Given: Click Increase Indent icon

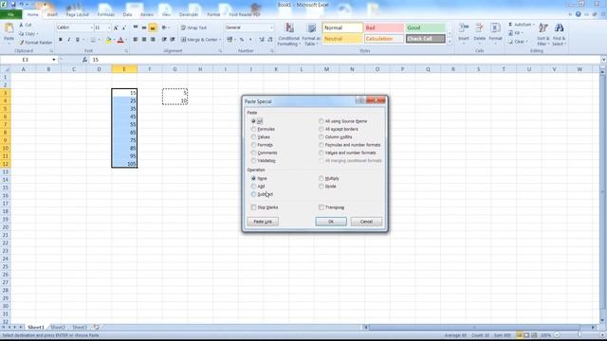Looking at the screenshot, I should pos(173,40).
